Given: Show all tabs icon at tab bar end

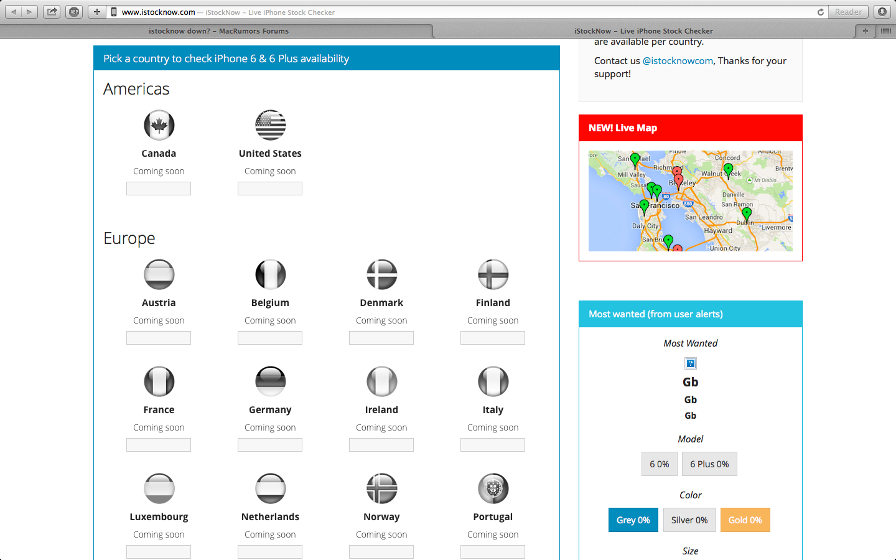Looking at the screenshot, I should (885, 30).
